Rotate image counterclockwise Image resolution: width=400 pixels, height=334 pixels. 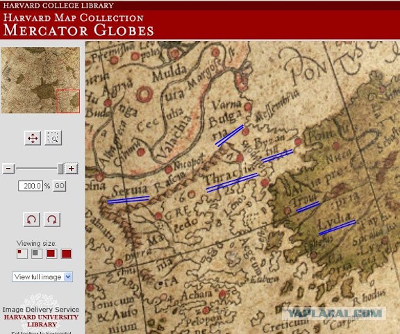pos(31,219)
